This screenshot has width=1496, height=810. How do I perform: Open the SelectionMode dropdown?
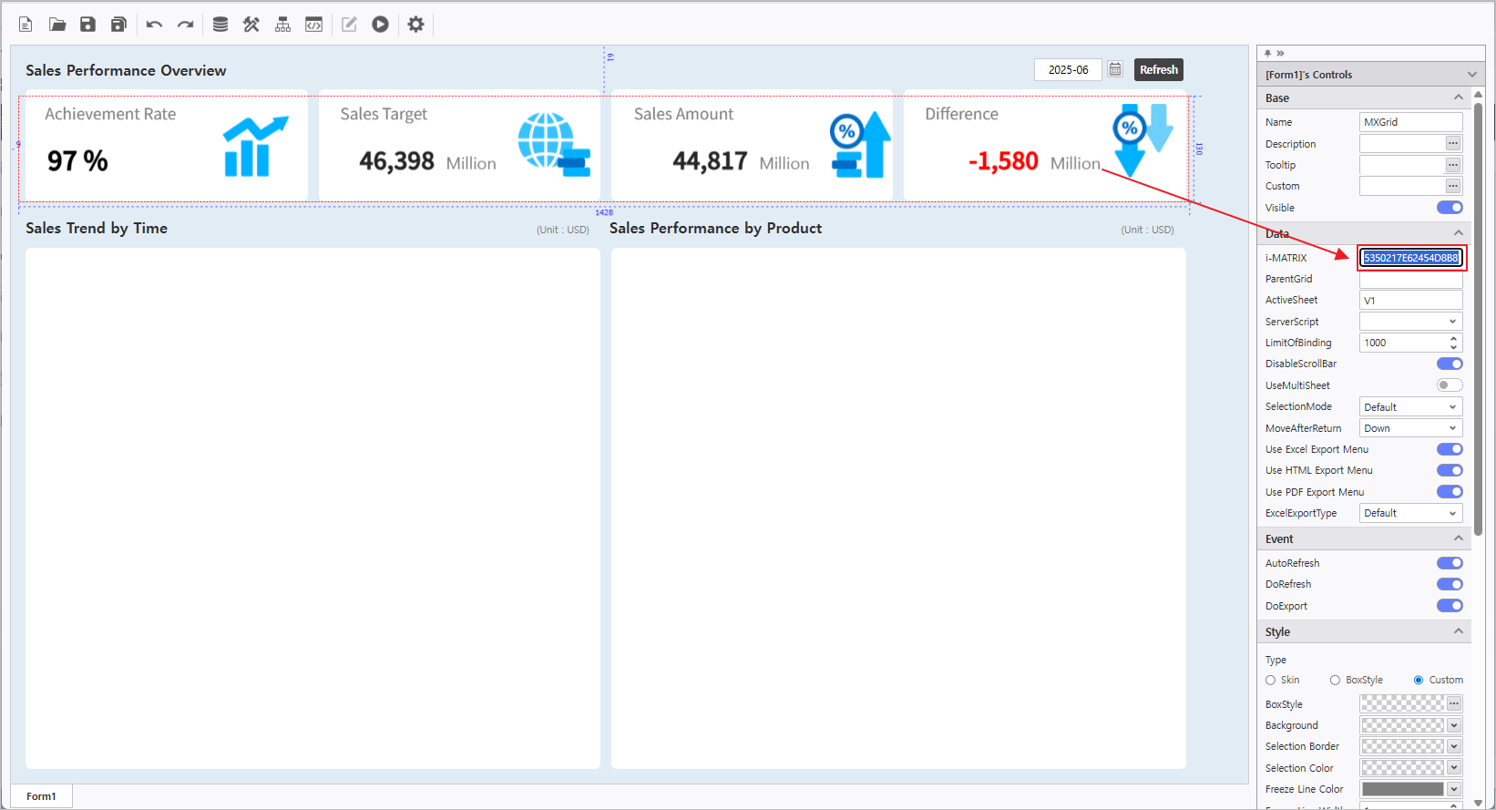point(1410,407)
